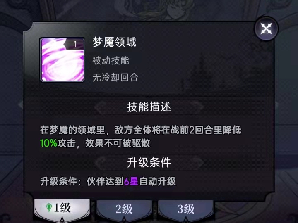
Task: Click the green gem on 1级 tab
Action: tap(49, 207)
